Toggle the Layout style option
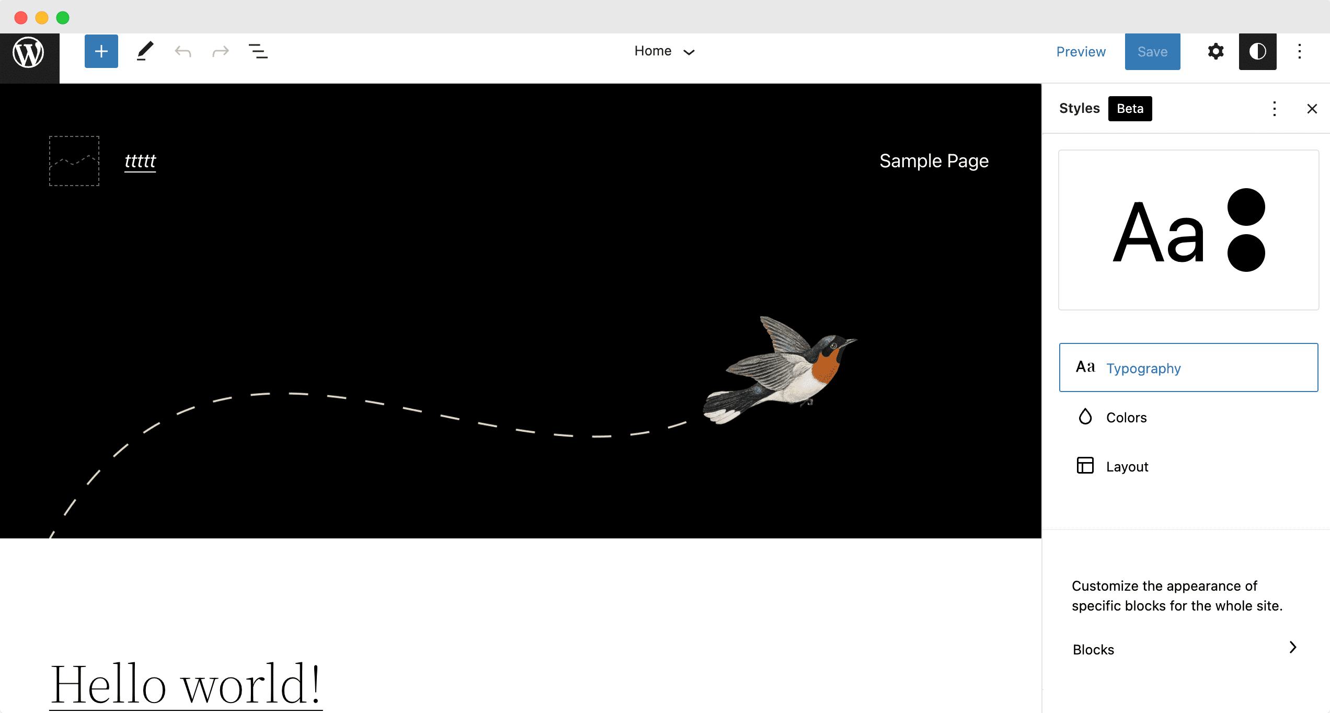 [1127, 466]
